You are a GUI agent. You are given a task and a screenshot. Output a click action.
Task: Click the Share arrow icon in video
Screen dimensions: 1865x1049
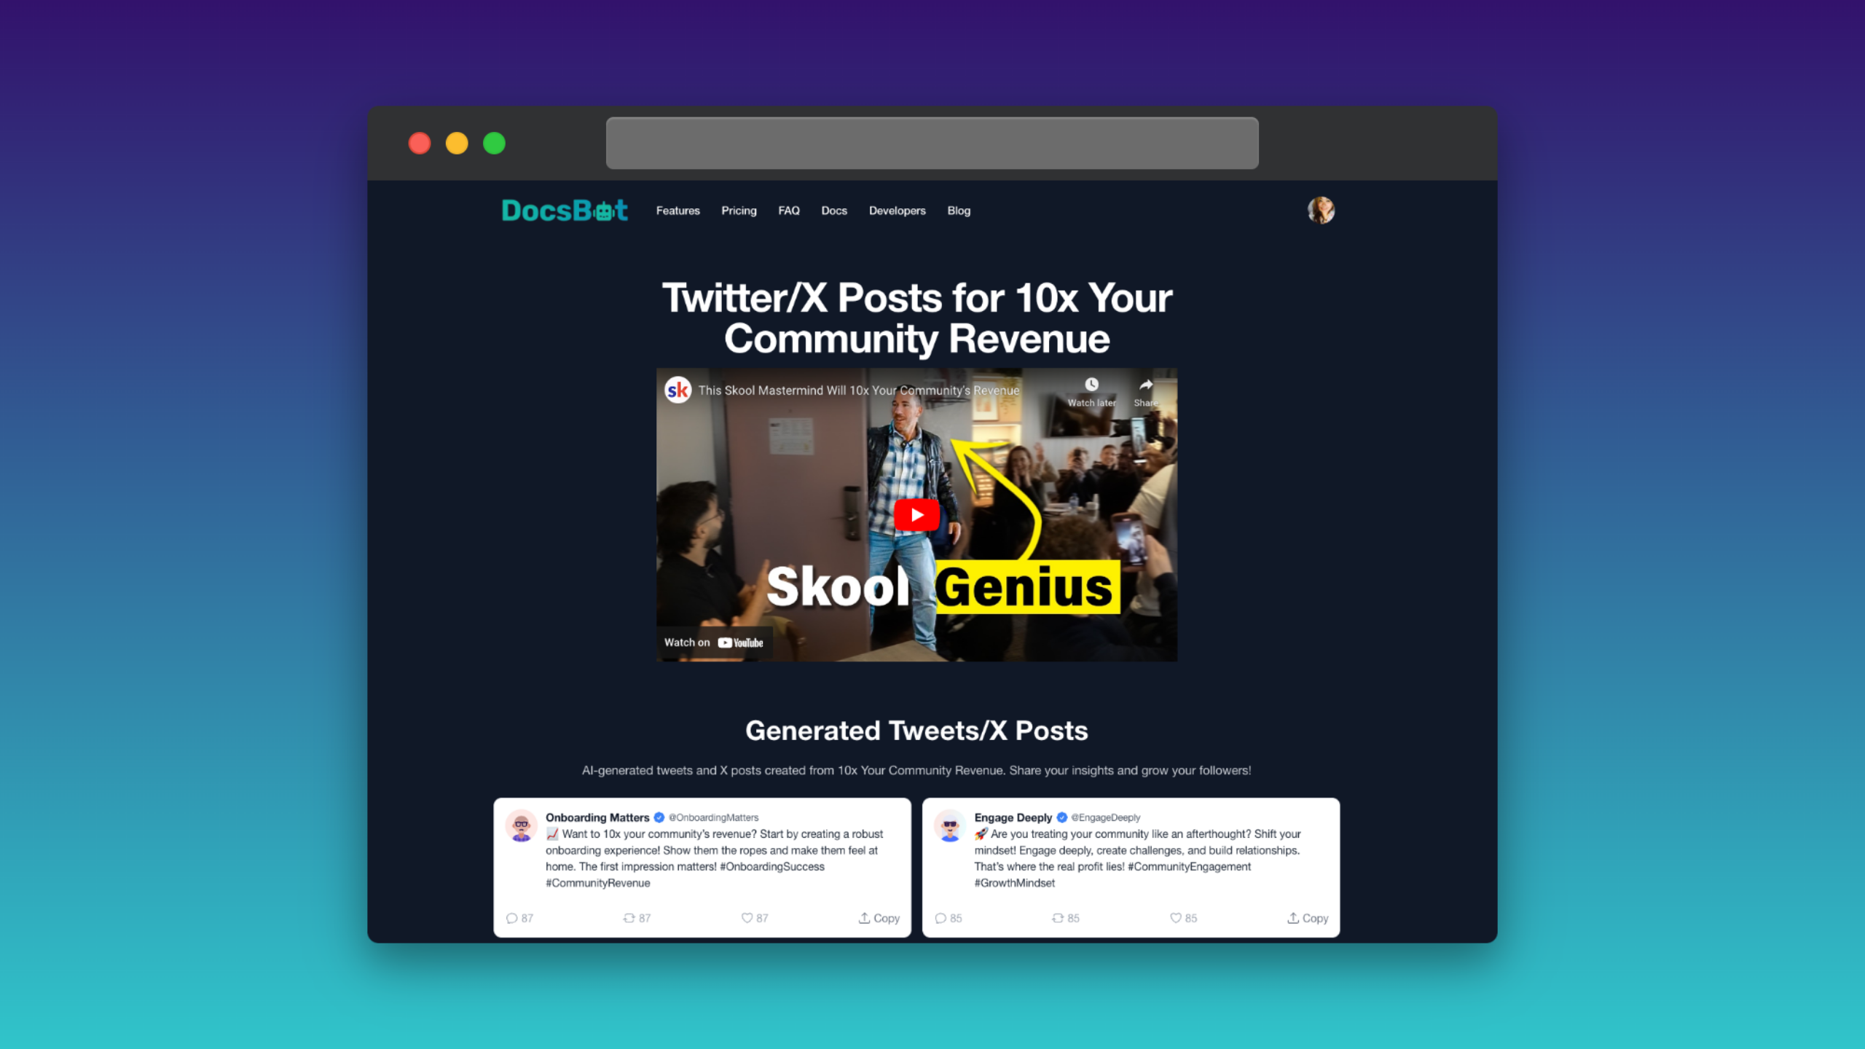(1146, 385)
